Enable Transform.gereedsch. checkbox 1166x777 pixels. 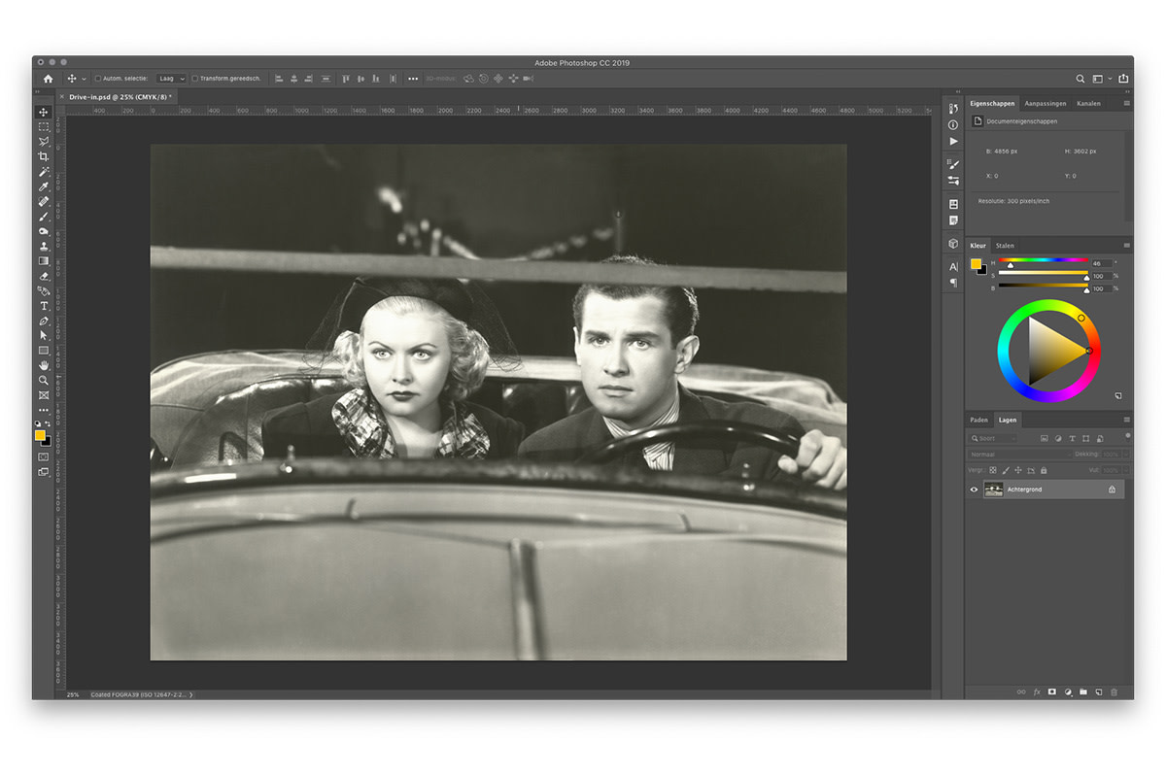coord(194,79)
